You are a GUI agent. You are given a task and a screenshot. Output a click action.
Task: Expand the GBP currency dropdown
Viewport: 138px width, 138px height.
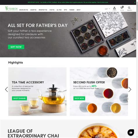click(107, 9)
